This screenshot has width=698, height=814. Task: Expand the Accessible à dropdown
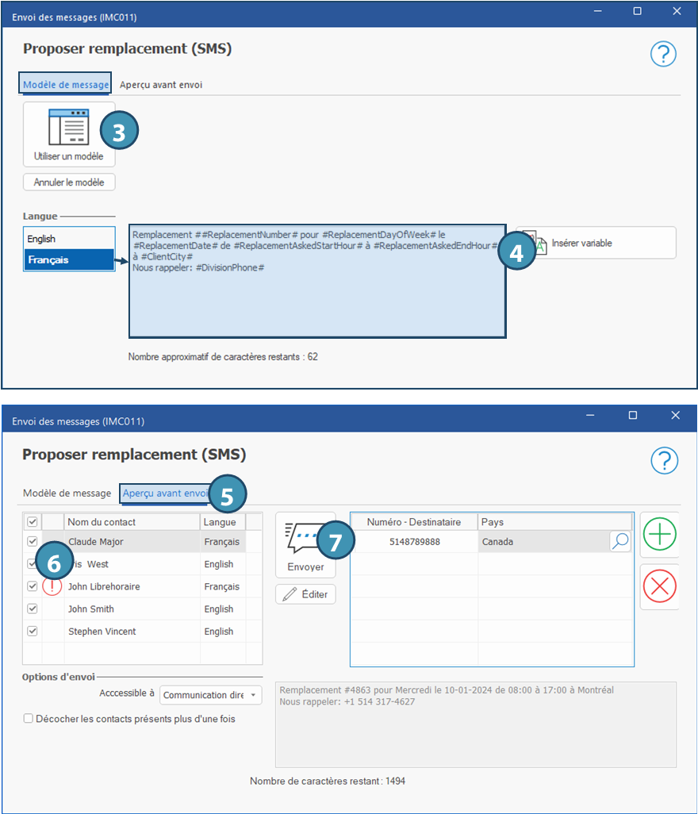click(x=254, y=695)
